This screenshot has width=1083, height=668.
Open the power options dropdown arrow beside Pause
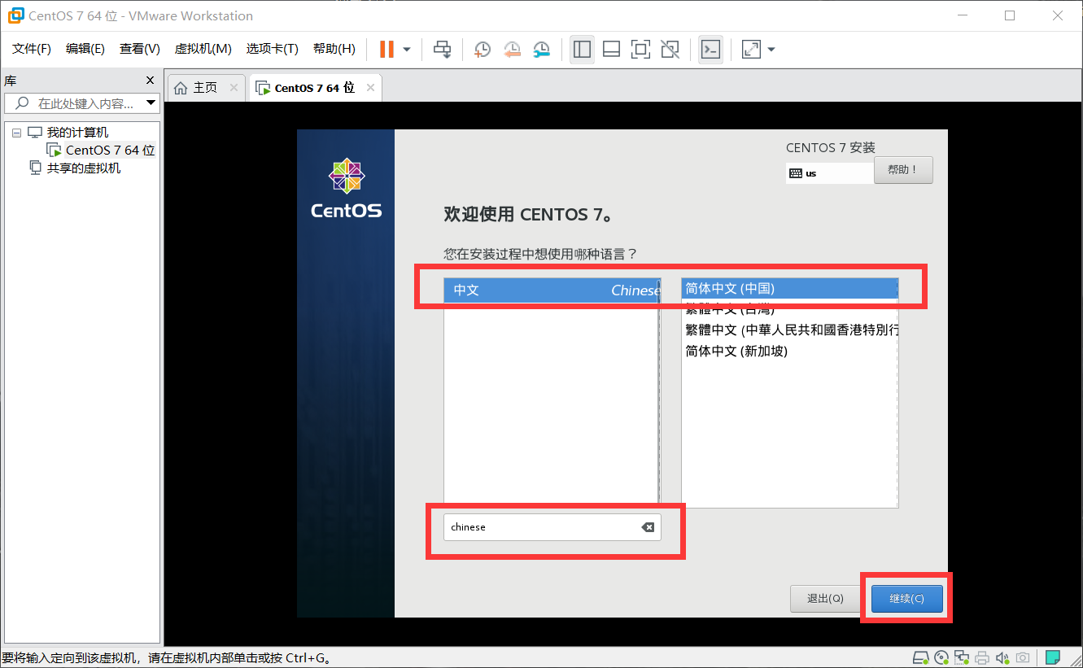click(407, 50)
